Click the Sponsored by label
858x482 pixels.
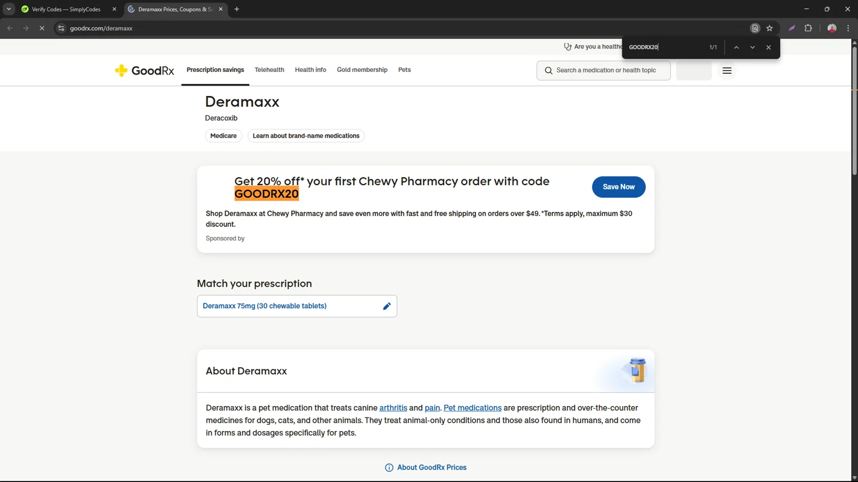pyautogui.click(x=225, y=239)
